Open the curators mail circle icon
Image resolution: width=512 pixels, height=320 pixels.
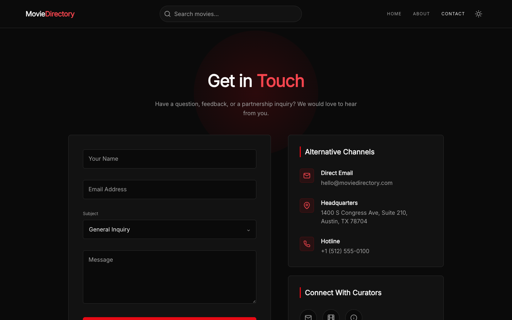pos(308,315)
